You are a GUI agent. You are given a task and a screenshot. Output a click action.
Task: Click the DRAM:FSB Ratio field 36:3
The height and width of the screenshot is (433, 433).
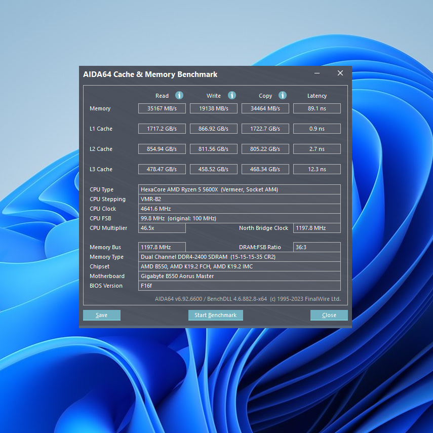tap(317, 247)
